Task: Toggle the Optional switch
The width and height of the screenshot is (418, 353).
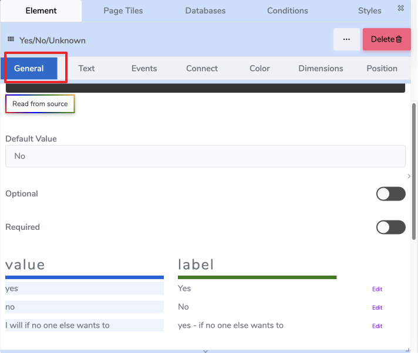Action: pyautogui.click(x=391, y=194)
